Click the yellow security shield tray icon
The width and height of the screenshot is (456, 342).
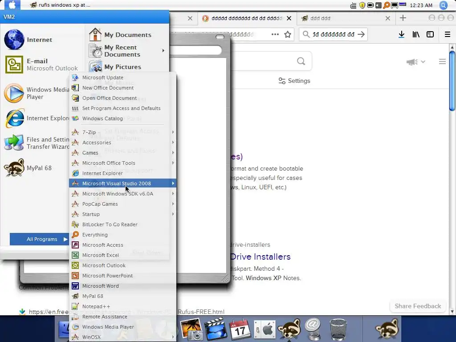point(362,5)
